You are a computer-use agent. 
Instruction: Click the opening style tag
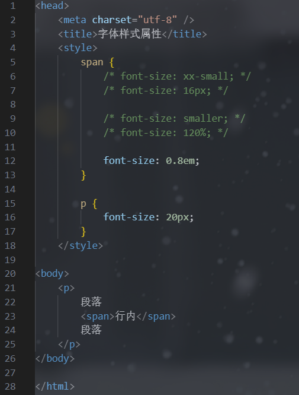click(x=78, y=48)
